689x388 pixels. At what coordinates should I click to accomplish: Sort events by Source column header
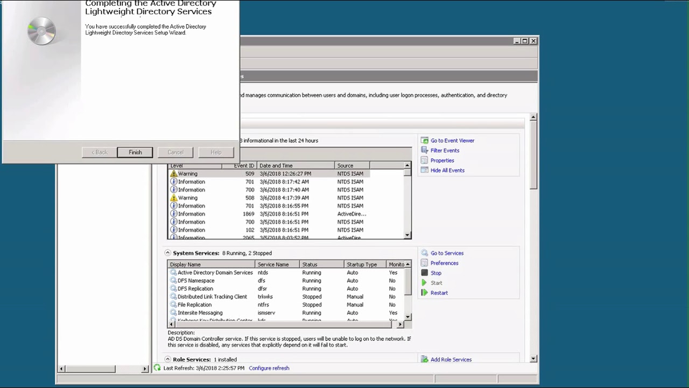[x=351, y=165]
